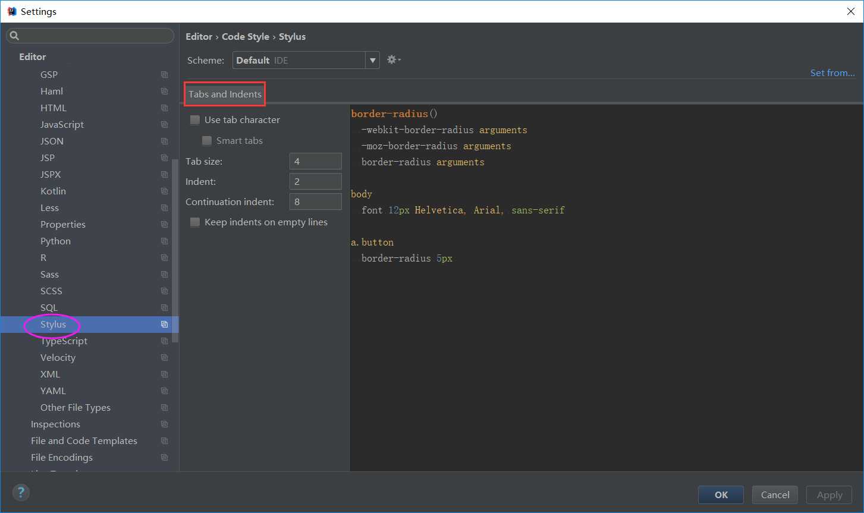
Task: Close the Settings dialog window
Action: (x=851, y=11)
